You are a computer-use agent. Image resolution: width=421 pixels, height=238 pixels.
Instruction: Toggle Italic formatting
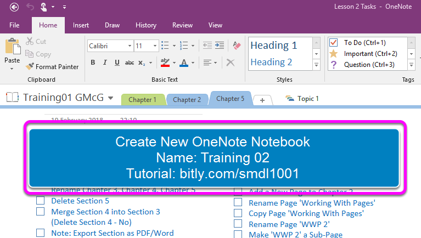click(x=105, y=63)
